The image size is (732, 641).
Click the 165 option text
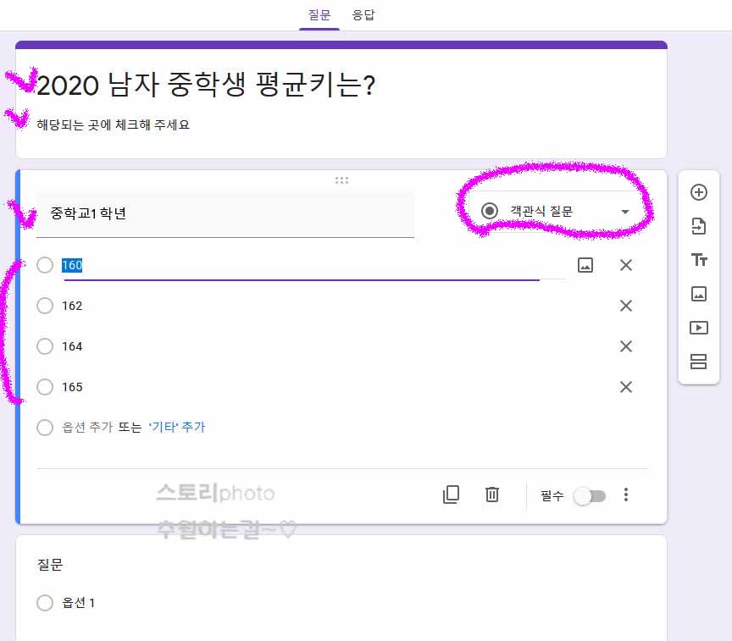click(72, 387)
